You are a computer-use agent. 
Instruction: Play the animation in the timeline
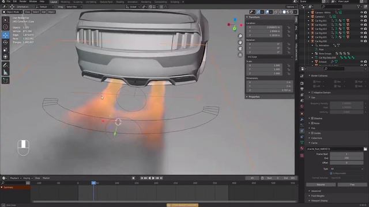pos(153,178)
